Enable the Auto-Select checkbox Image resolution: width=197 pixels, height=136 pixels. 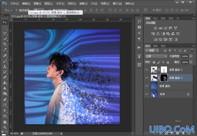pos(16,10)
